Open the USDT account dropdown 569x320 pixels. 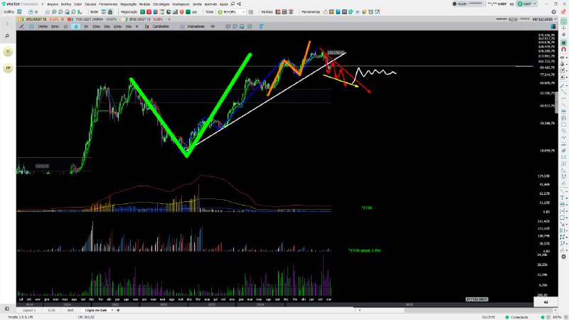point(526,4)
